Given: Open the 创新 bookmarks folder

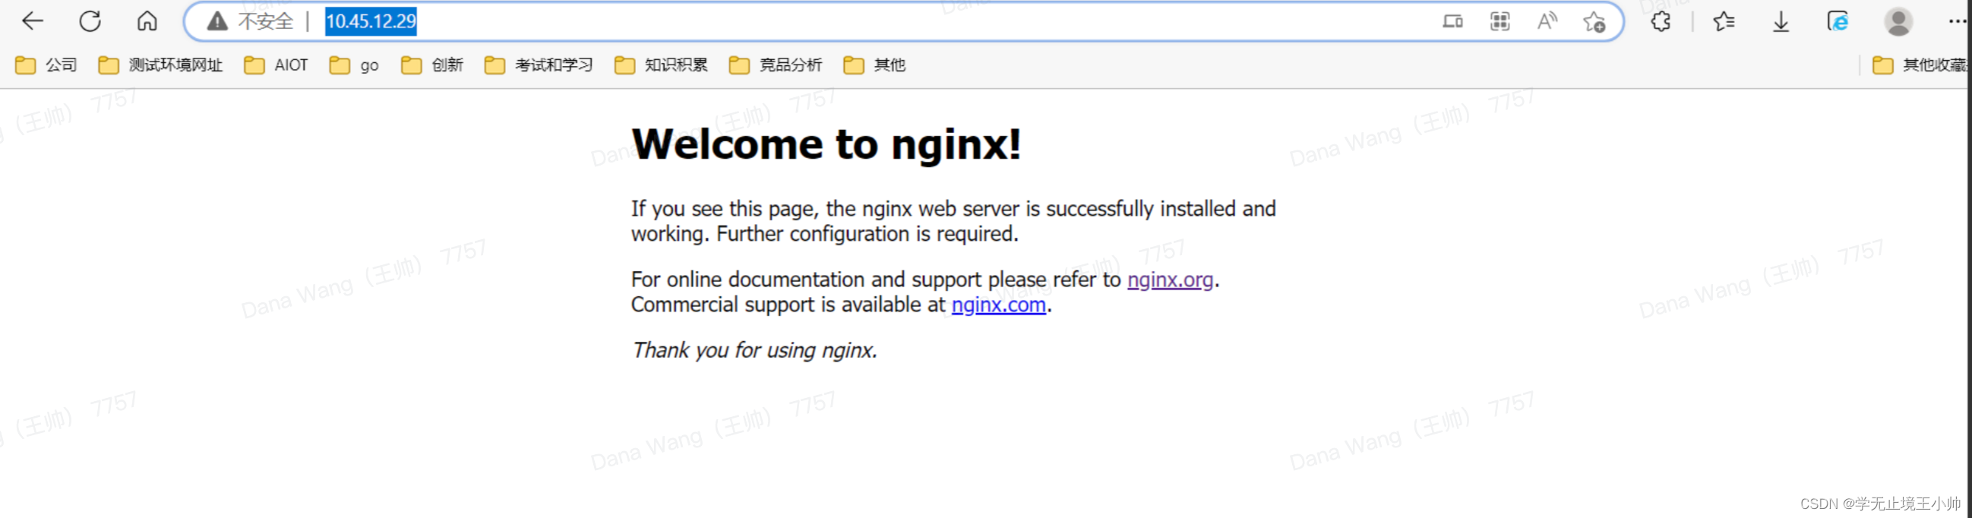Looking at the screenshot, I should click(431, 65).
